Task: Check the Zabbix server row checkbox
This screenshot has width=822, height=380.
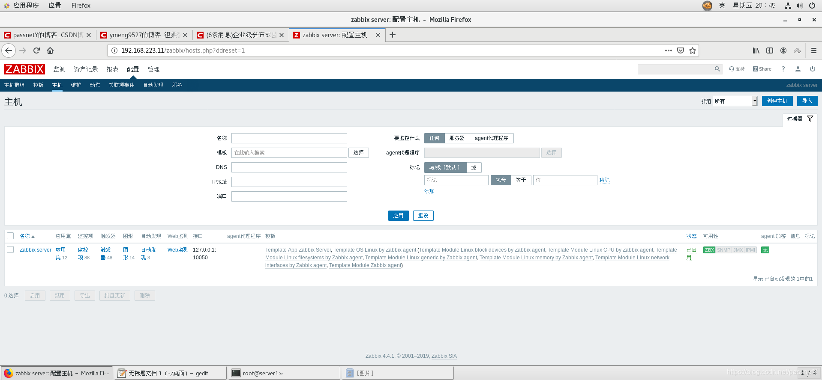Action: (x=10, y=249)
